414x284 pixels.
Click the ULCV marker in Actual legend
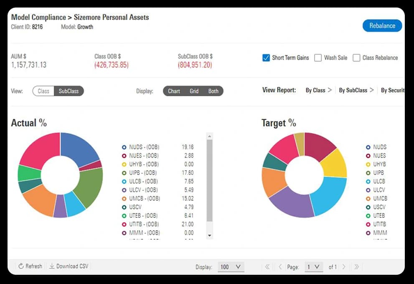(x=124, y=190)
